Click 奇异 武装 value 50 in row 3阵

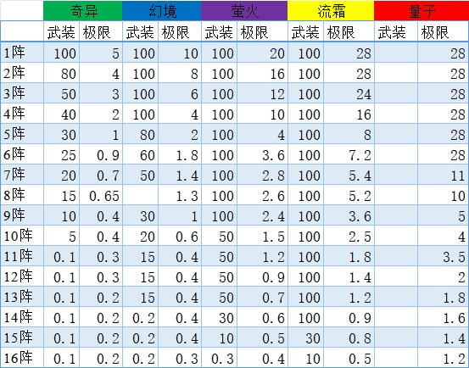pos(61,93)
